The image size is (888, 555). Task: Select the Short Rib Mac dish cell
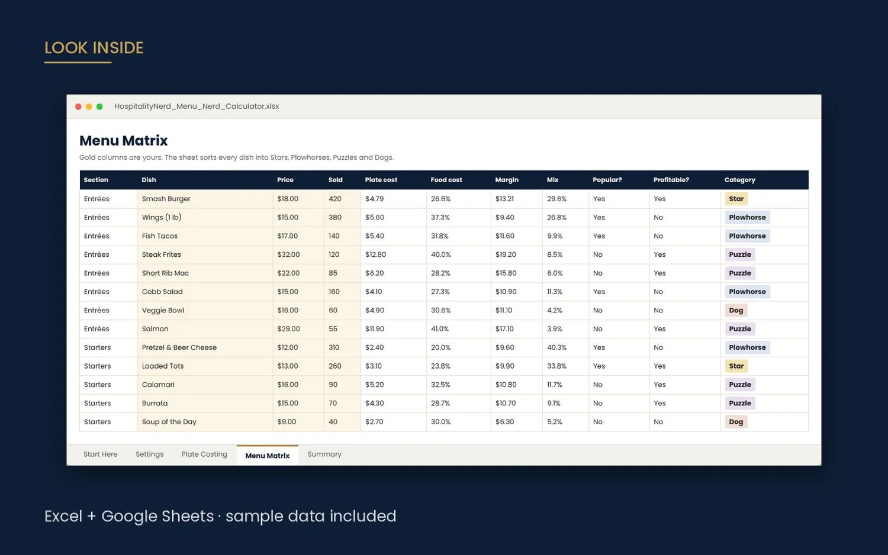coord(205,273)
